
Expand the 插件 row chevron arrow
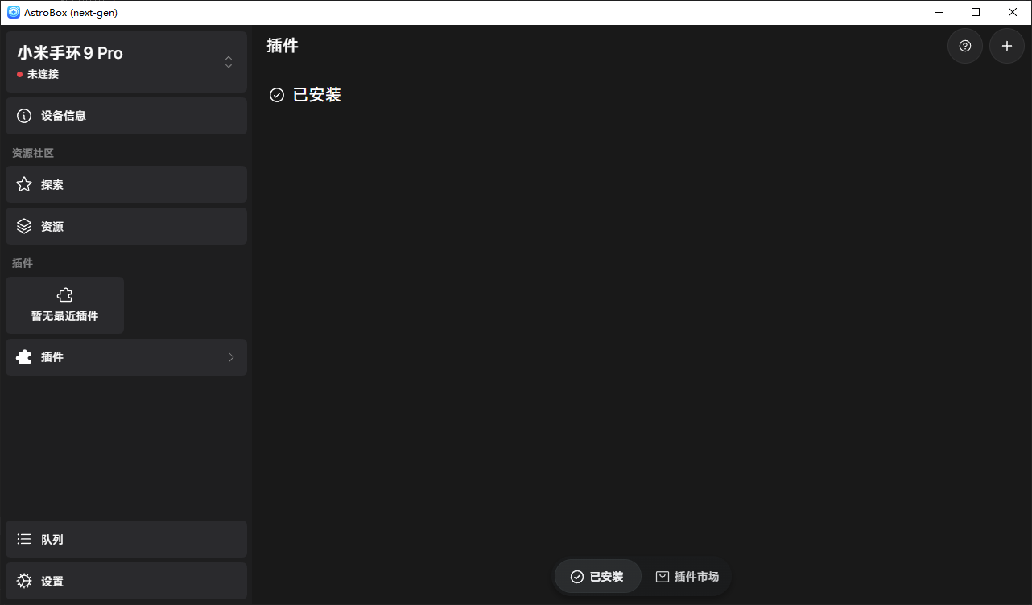click(231, 357)
